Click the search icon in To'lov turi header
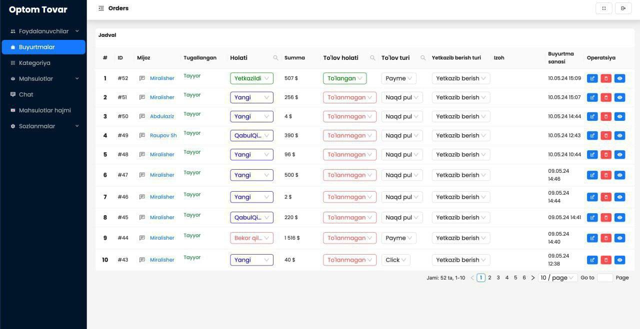The image size is (640, 329). click(x=423, y=58)
